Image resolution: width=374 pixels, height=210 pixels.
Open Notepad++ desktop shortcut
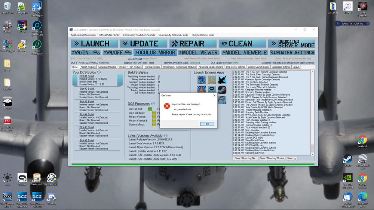[22, 8]
